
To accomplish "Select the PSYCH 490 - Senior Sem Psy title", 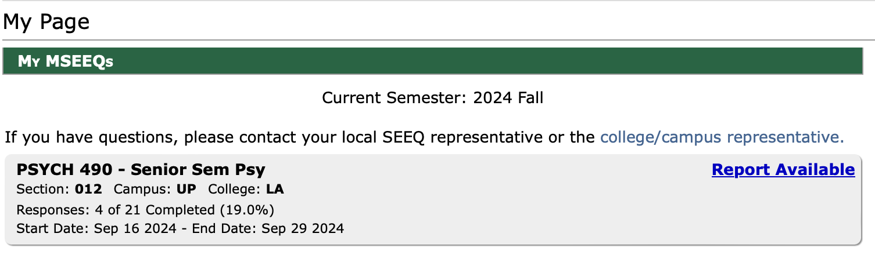I will coord(141,170).
